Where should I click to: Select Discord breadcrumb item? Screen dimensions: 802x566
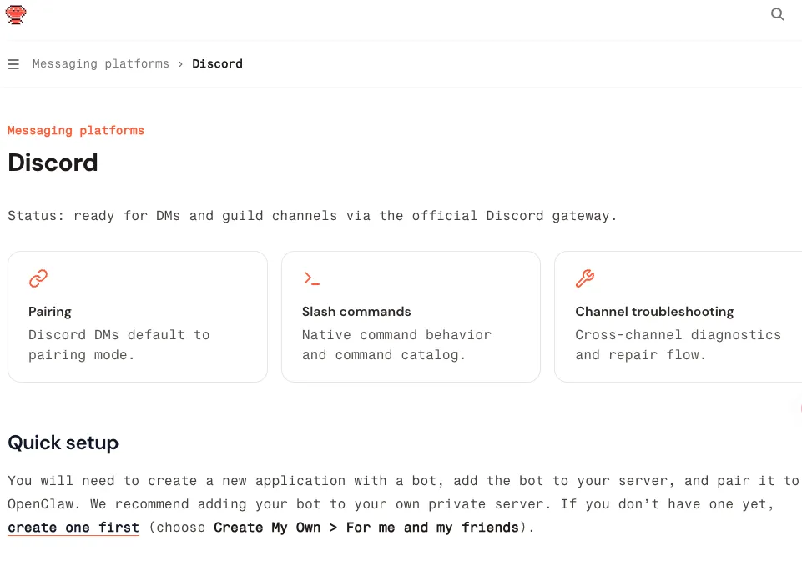click(217, 64)
